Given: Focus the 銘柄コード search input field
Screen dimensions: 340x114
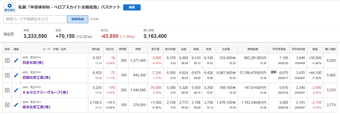Looking at the screenshot, I should click(x=35, y=19).
